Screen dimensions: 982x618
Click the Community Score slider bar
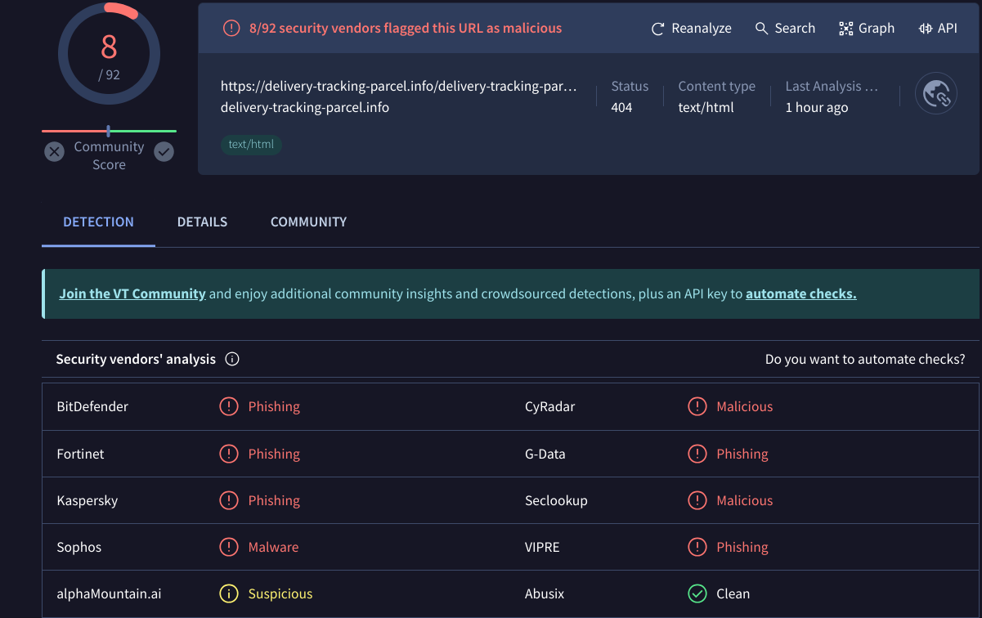[109, 131]
